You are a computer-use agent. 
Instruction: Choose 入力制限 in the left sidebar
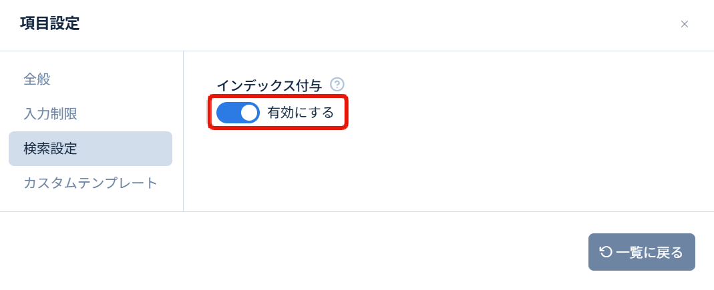pyautogui.click(x=51, y=114)
